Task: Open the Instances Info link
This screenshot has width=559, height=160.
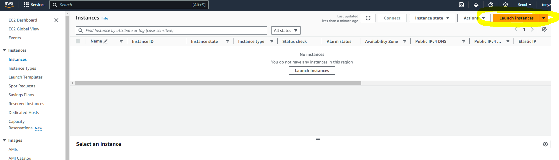Action: 105,18
